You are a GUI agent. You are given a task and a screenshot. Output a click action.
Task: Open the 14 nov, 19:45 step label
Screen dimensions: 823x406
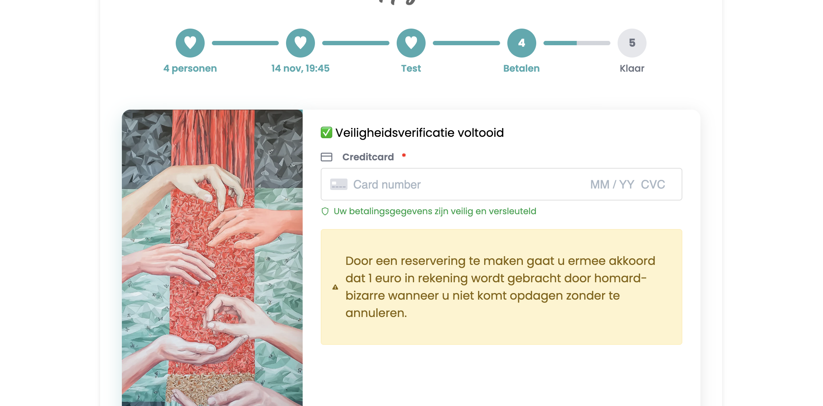300,68
